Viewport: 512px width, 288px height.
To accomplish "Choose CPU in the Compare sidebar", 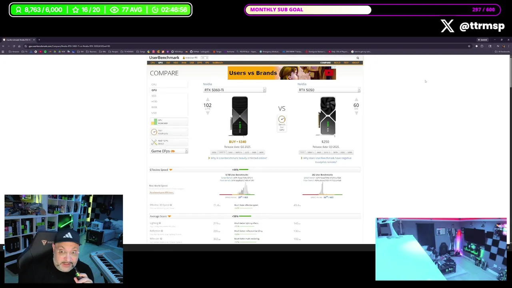I will click(154, 84).
